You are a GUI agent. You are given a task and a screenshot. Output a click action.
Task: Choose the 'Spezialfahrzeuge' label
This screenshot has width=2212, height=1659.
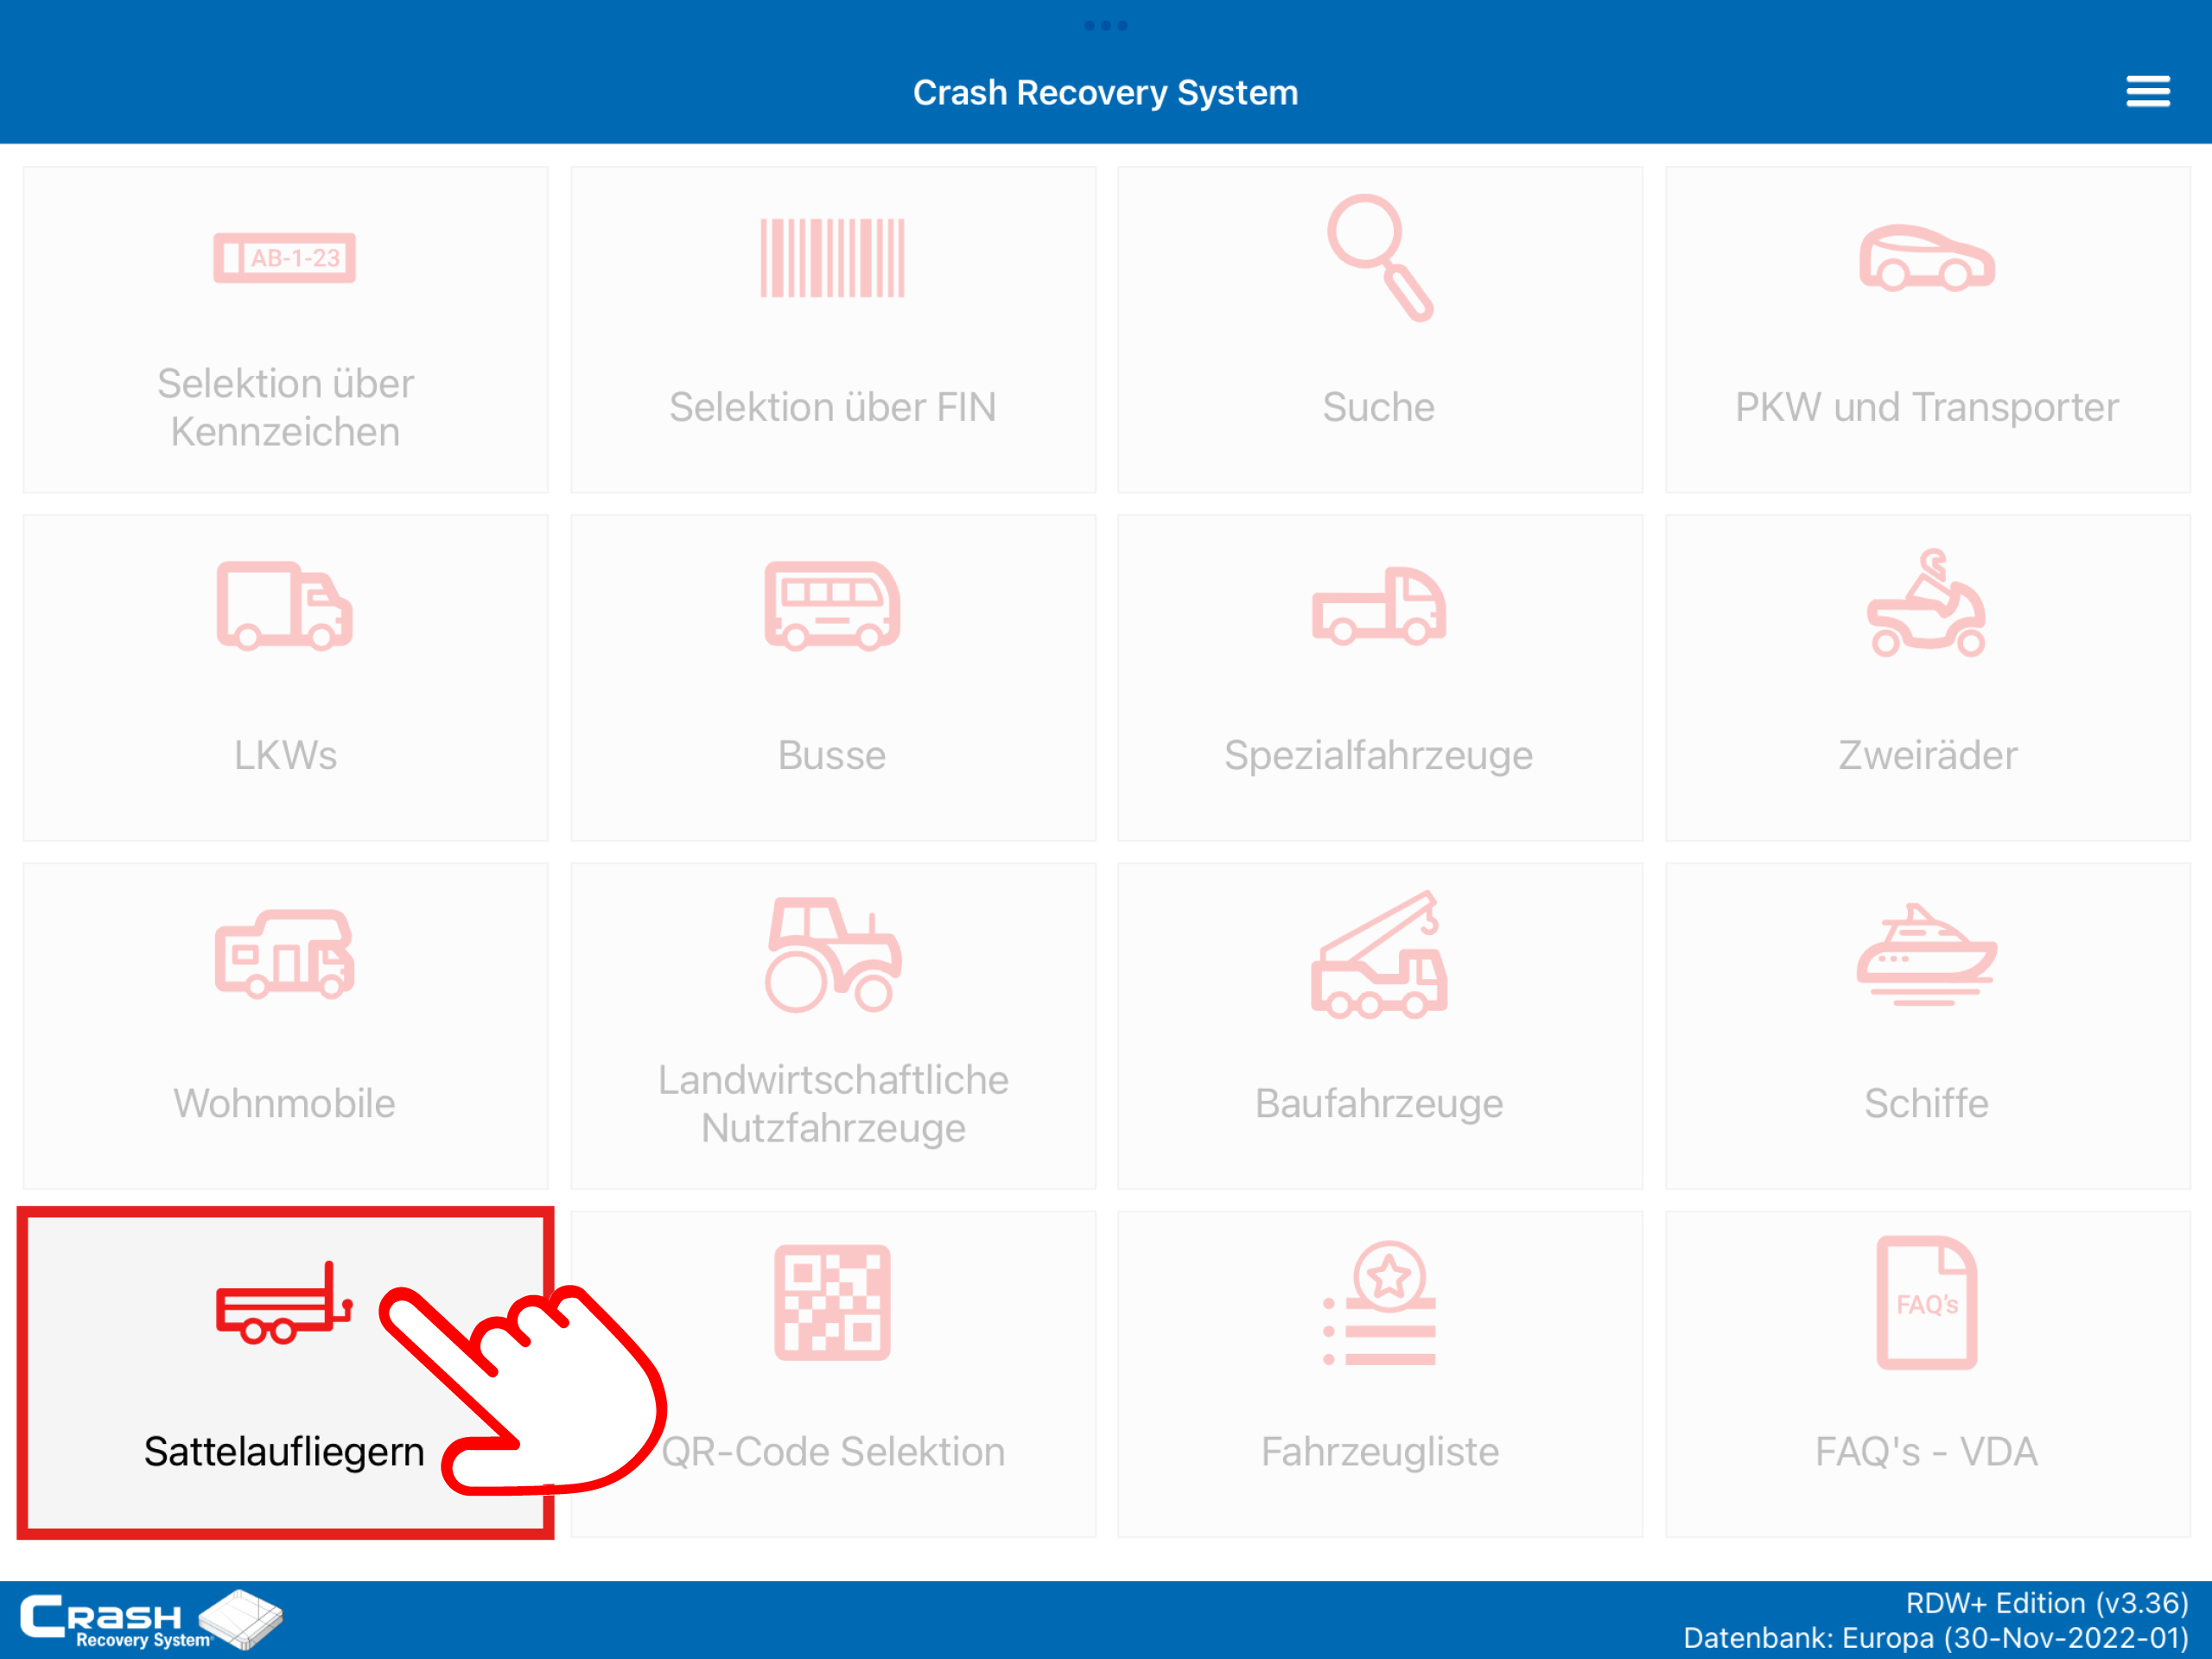click(1378, 756)
